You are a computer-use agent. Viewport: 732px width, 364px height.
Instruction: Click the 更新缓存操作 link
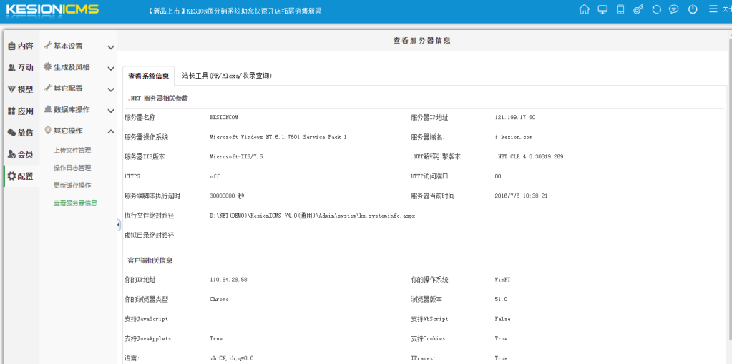point(72,185)
